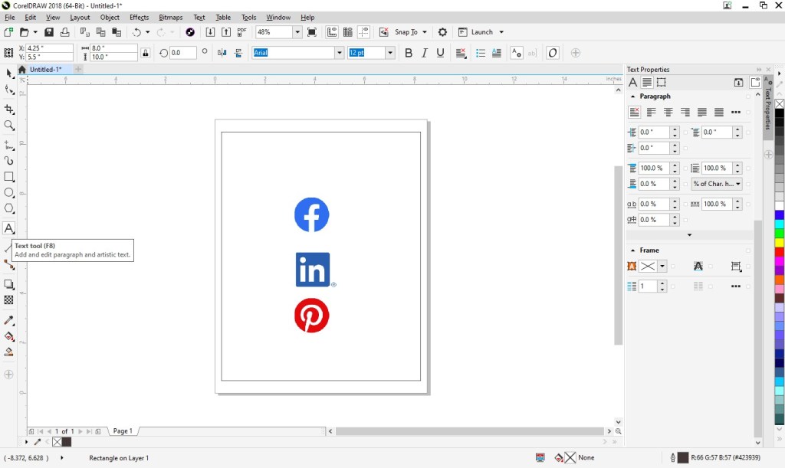Select the Crop tool
Image resolution: width=785 pixels, height=468 pixels.
(9, 110)
